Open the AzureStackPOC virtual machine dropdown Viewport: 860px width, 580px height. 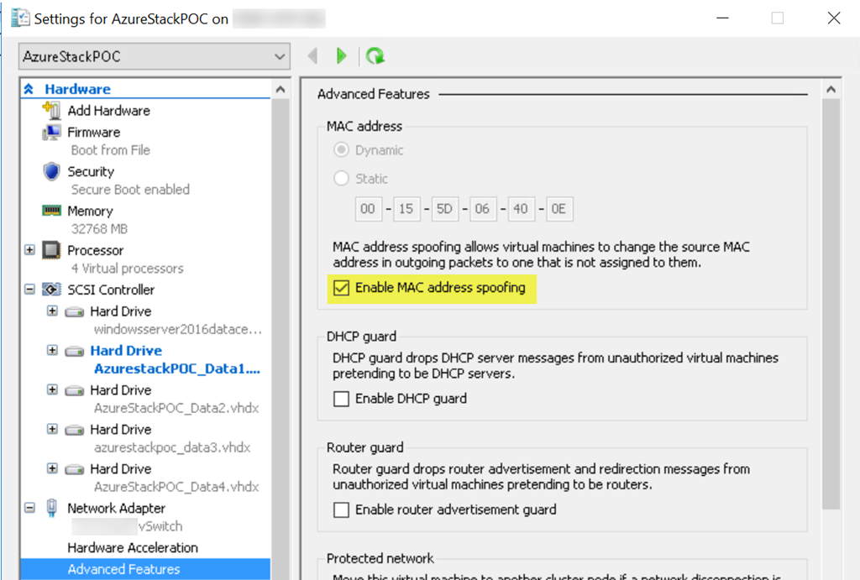click(x=155, y=56)
